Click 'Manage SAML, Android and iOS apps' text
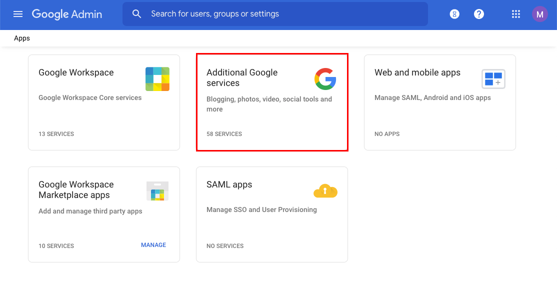The width and height of the screenshot is (557, 282). coord(432,97)
